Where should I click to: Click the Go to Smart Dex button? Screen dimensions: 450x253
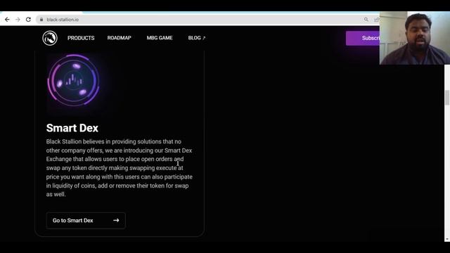86,220
